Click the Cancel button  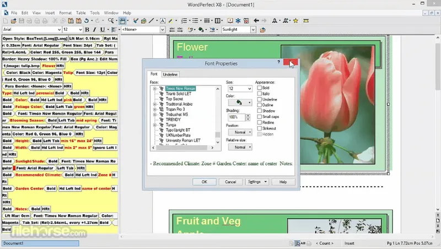point(230,182)
